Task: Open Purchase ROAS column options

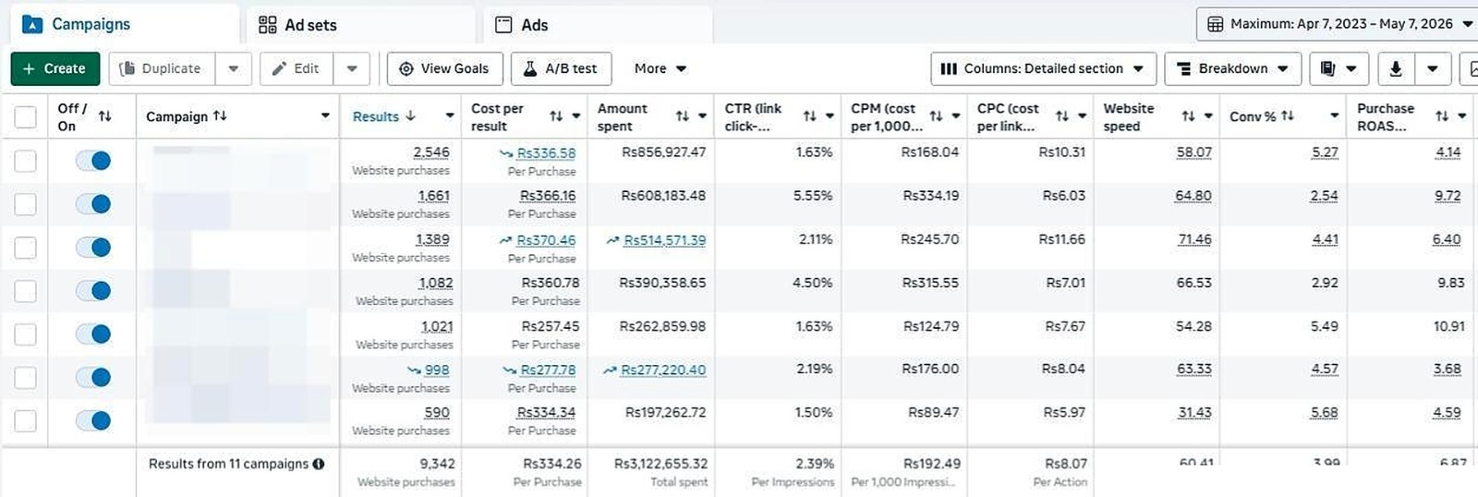Action: (1462, 116)
